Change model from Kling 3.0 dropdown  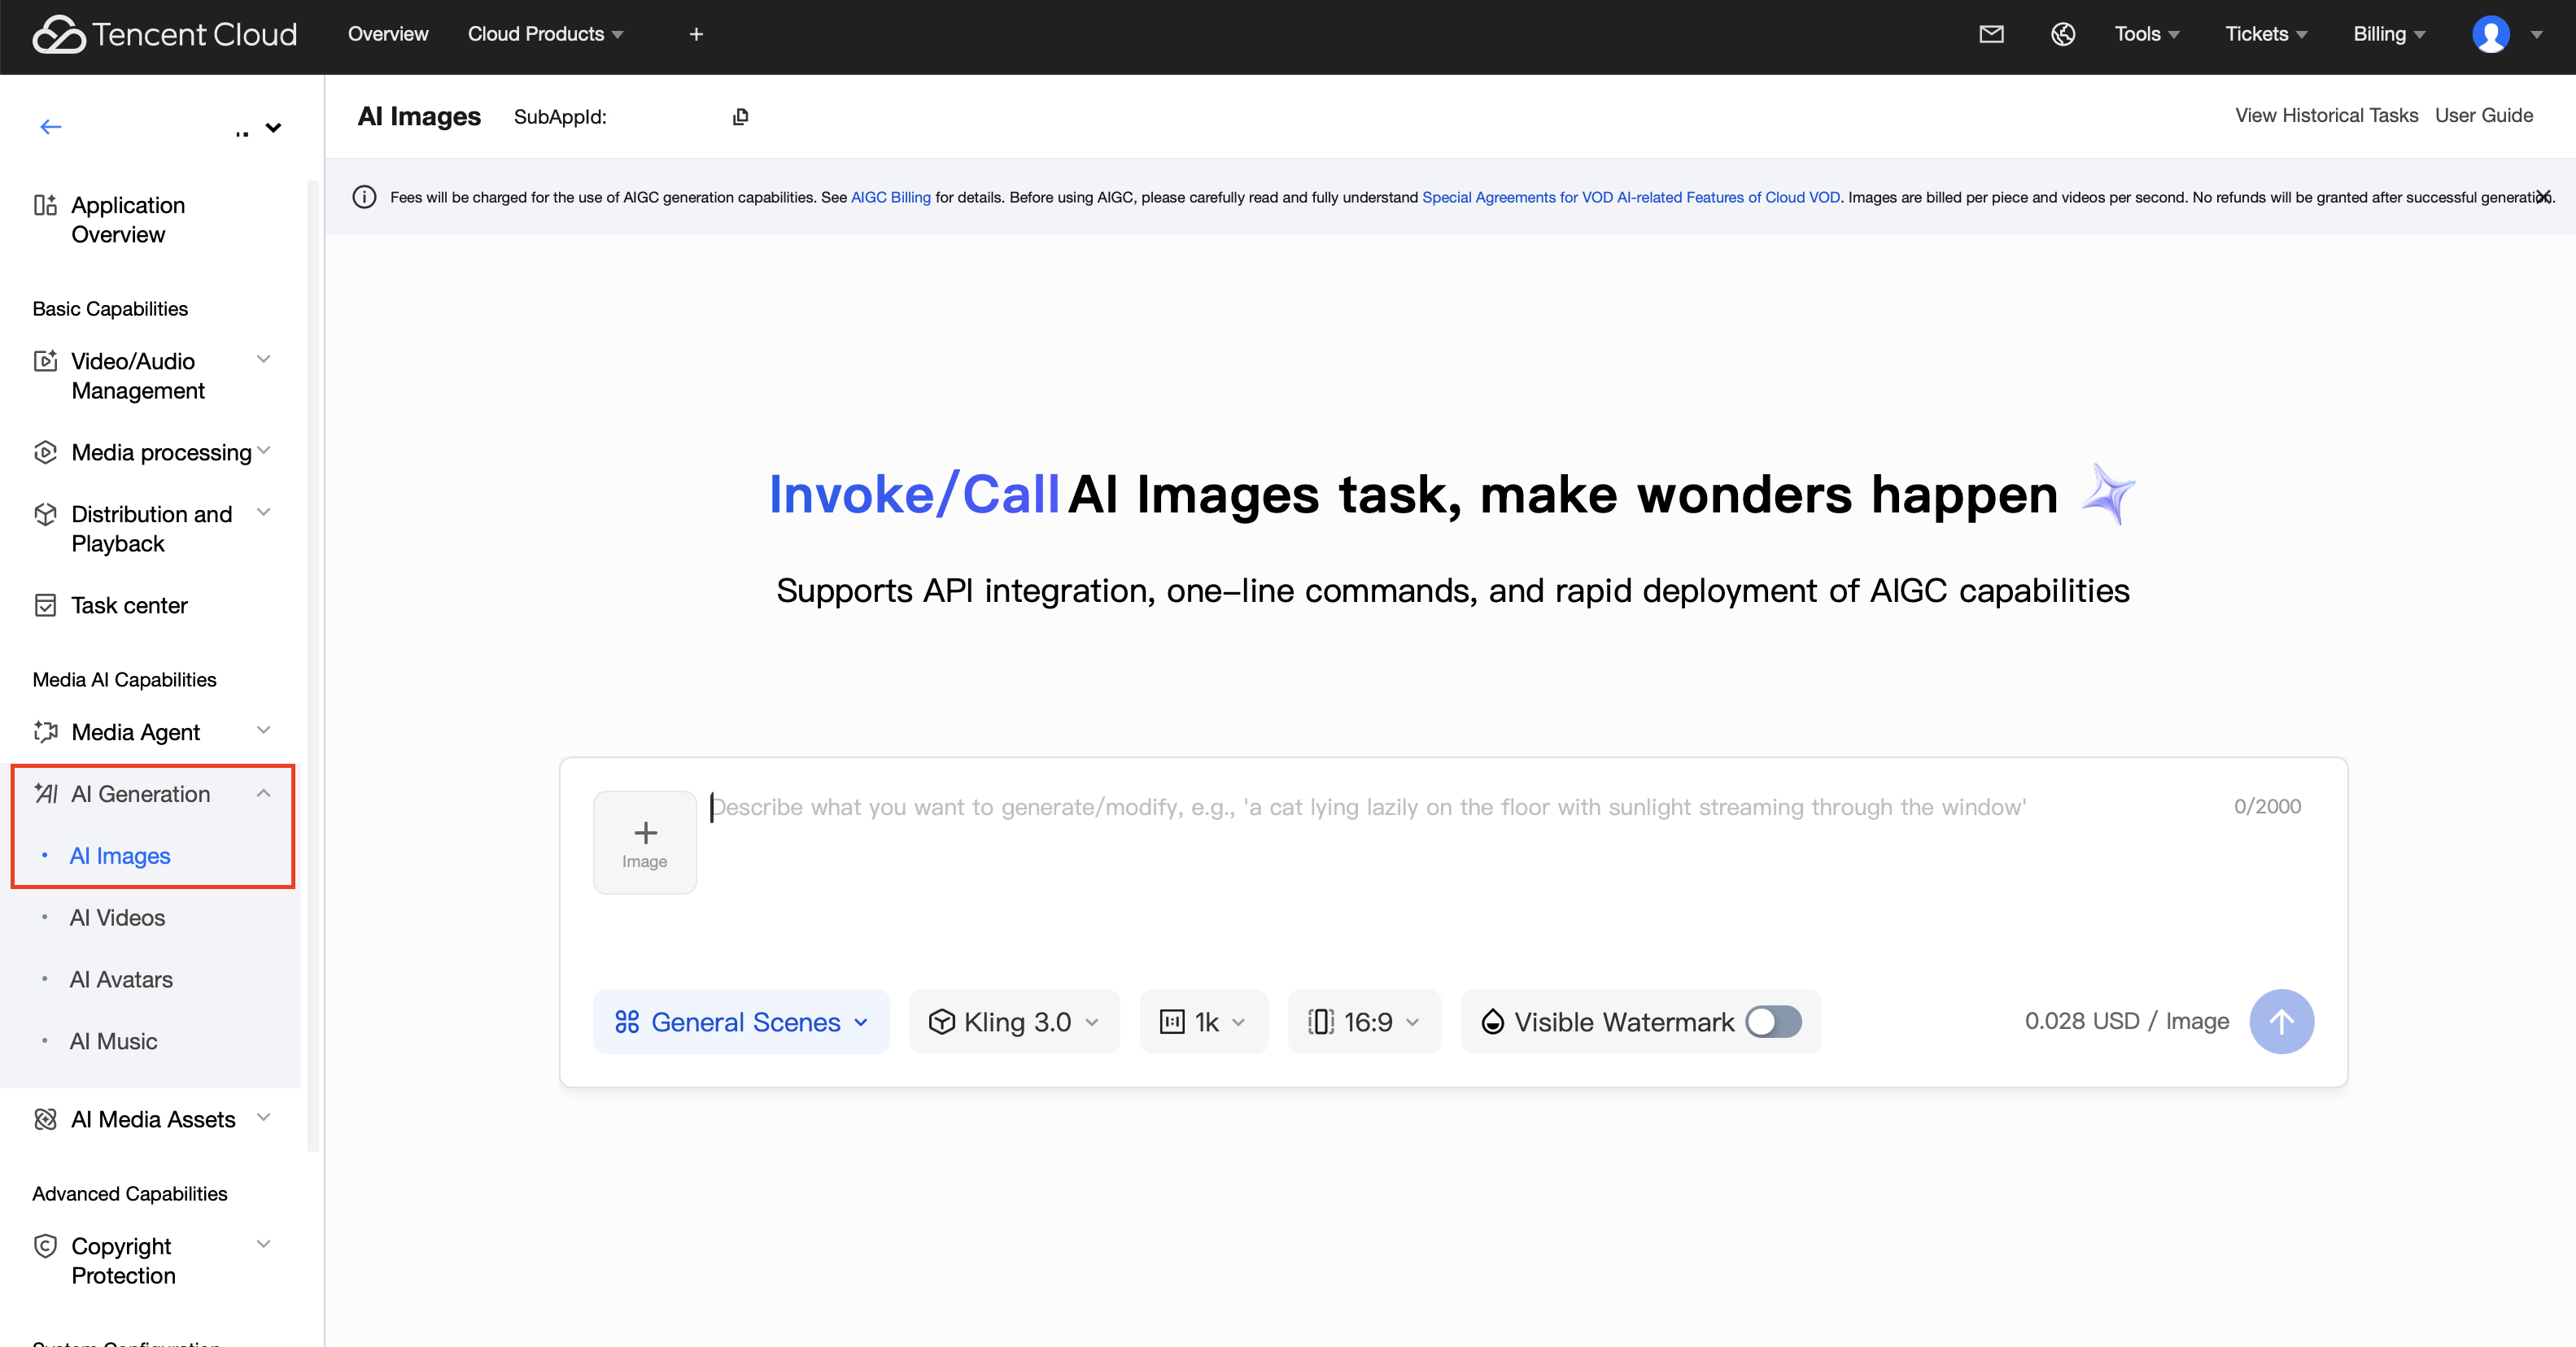[1014, 1021]
